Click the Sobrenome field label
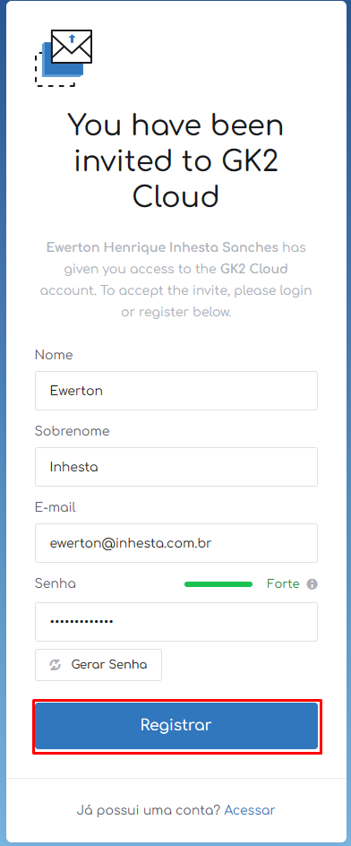Image resolution: width=351 pixels, height=846 pixels. (x=73, y=431)
